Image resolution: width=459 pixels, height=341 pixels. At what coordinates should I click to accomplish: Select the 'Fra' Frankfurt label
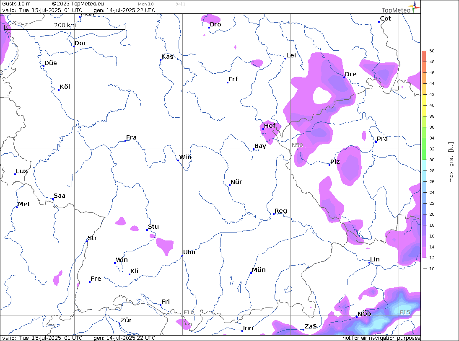(131, 137)
